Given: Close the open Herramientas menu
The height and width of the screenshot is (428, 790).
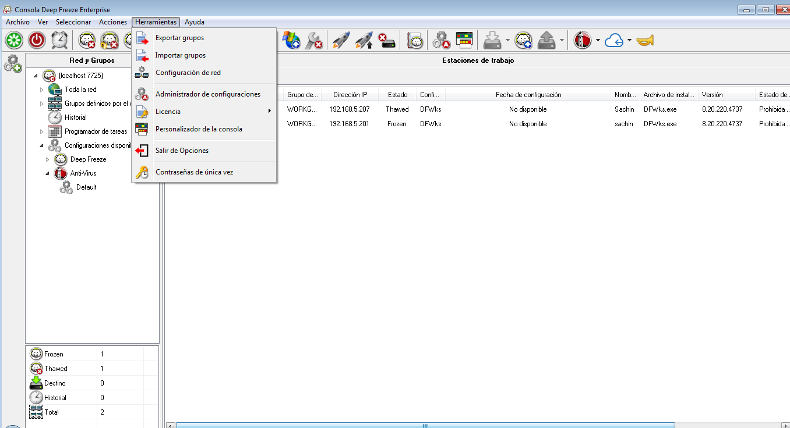Looking at the screenshot, I should point(156,22).
